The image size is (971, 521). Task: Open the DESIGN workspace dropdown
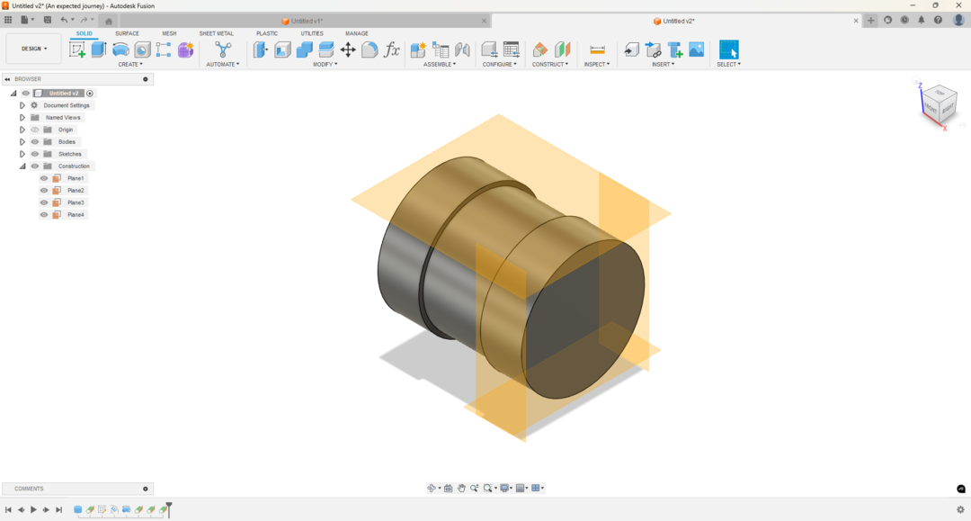pyautogui.click(x=34, y=49)
